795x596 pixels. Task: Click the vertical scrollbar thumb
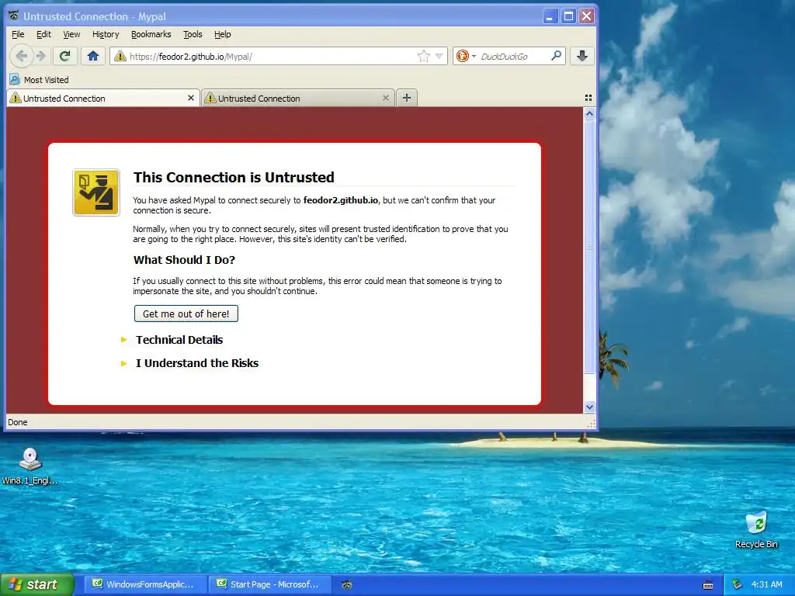pos(589,246)
